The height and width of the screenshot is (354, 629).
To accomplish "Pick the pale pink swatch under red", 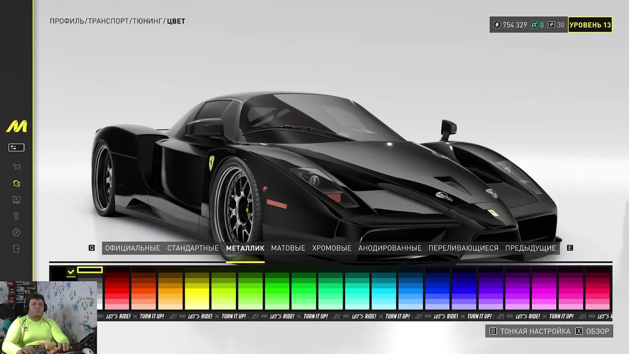I will [x=116, y=307].
